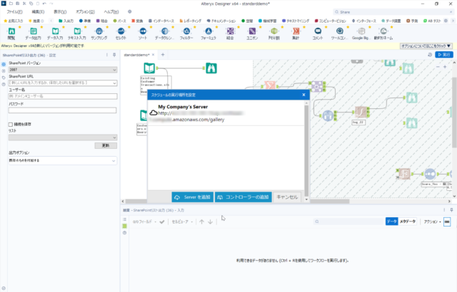Image resolution: width=457 pixels, height=292 pixels.
Task: Expand the セルビューア dropdown
Action: coord(183,221)
